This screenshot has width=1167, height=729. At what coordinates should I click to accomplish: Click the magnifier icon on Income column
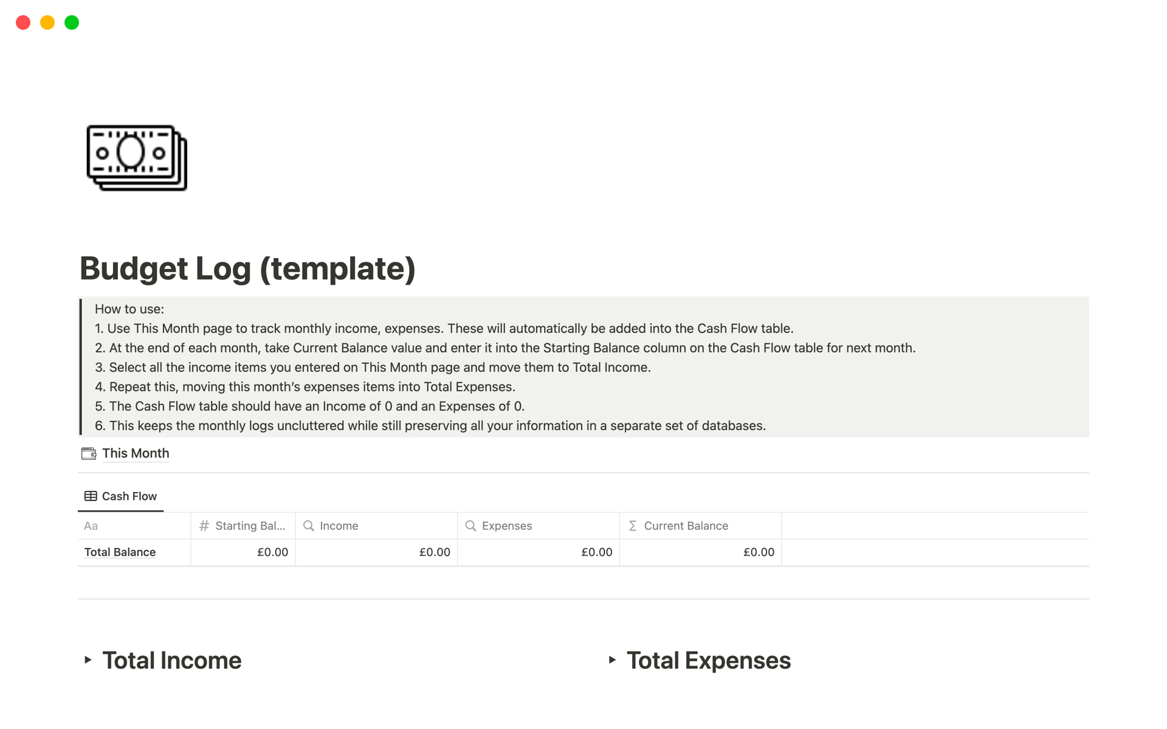(x=309, y=526)
